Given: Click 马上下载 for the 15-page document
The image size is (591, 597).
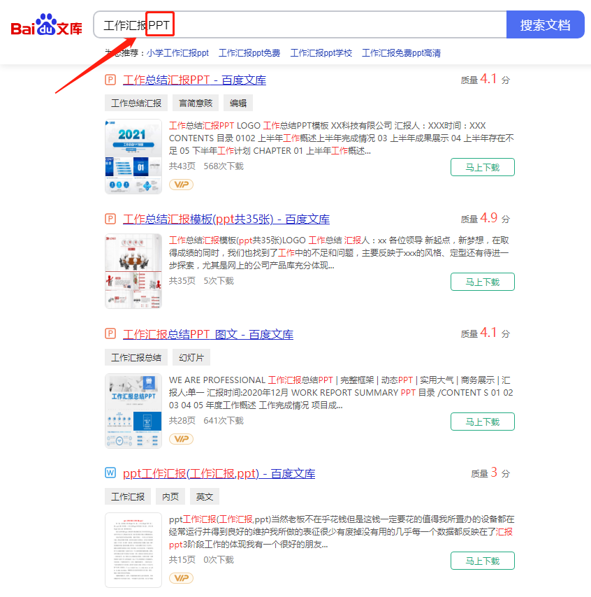Looking at the screenshot, I should [483, 561].
